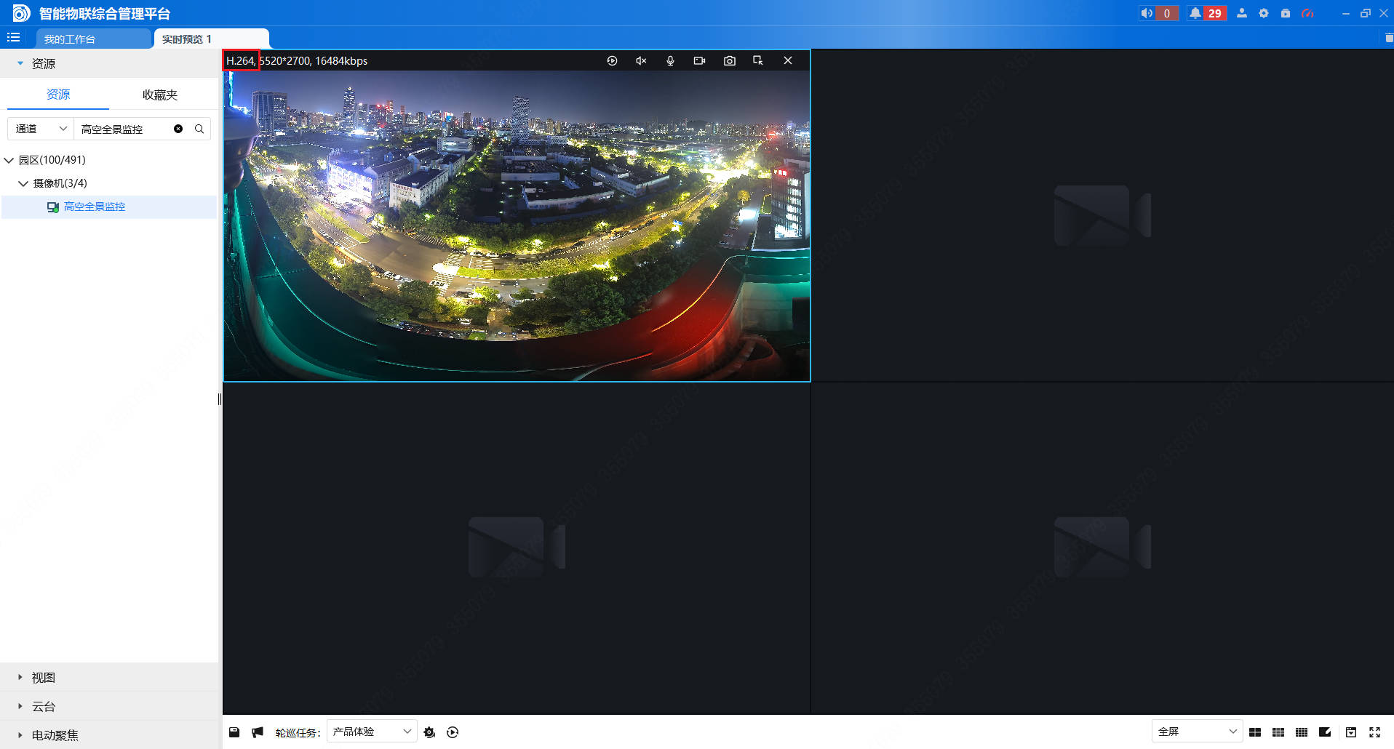1394x749 pixels.
Task: Open tour task settings gear
Action: (x=429, y=732)
